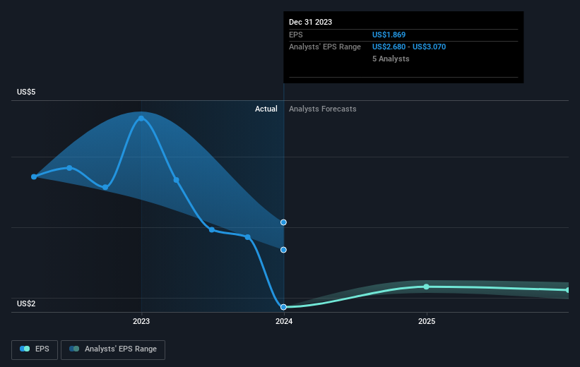
Task: Click the Actual label
Action: tap(266, 109)
